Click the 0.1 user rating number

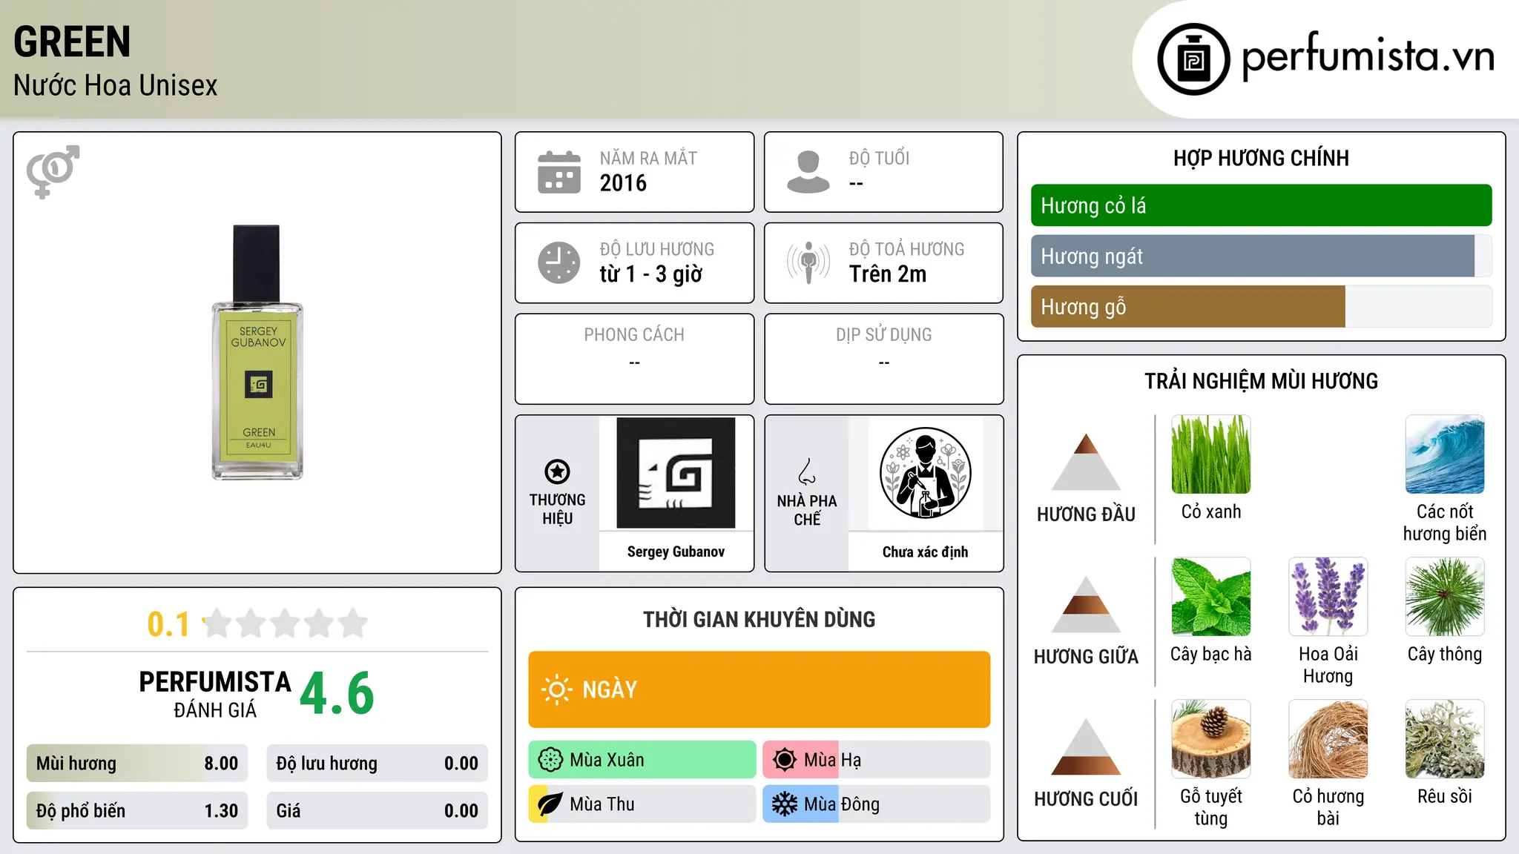(x=168, y=624)
